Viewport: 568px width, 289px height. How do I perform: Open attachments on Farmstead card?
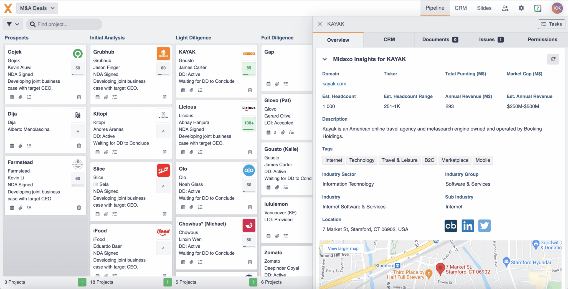[x=21, y=207]
